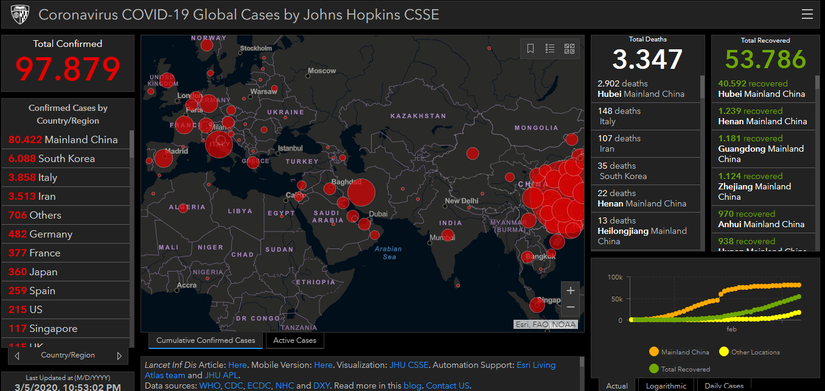
Task: Visit the JHU APL link
Action: tap(221, 375)
